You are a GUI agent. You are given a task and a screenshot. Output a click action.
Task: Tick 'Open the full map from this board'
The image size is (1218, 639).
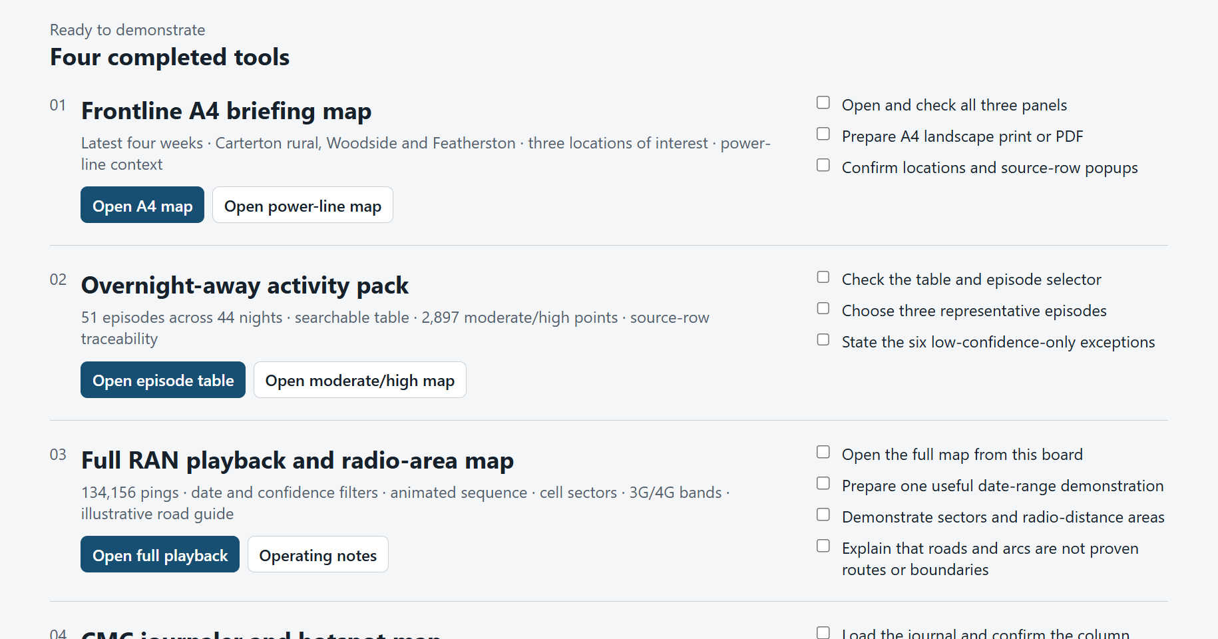[823, 452]
